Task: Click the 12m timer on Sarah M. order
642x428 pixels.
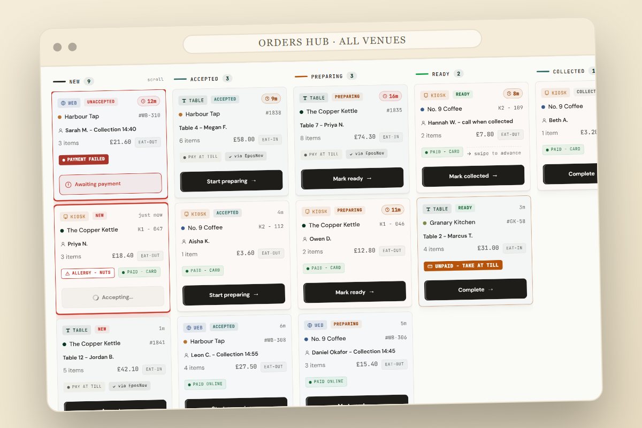Action: [x=149, y=101]
